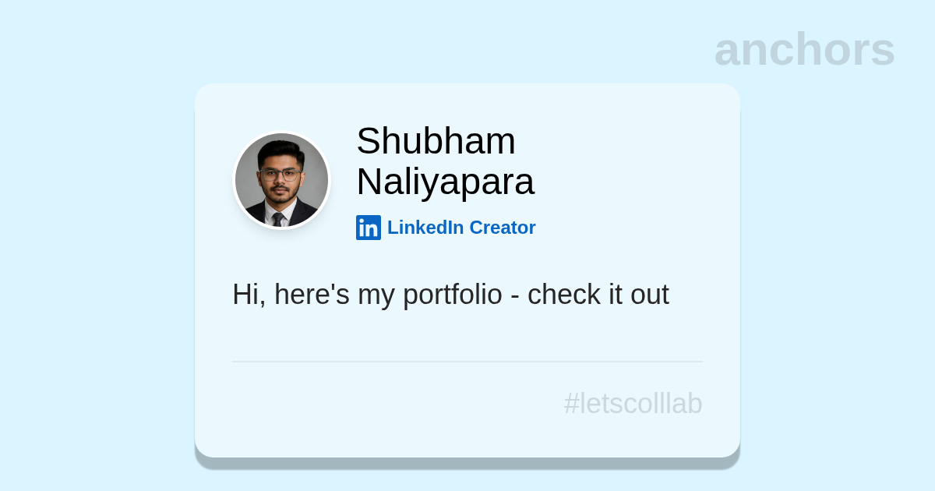Click the word "portfolio" in message
Image resolution: width=935 pixels, height=491 pixels.
[452, 295]
